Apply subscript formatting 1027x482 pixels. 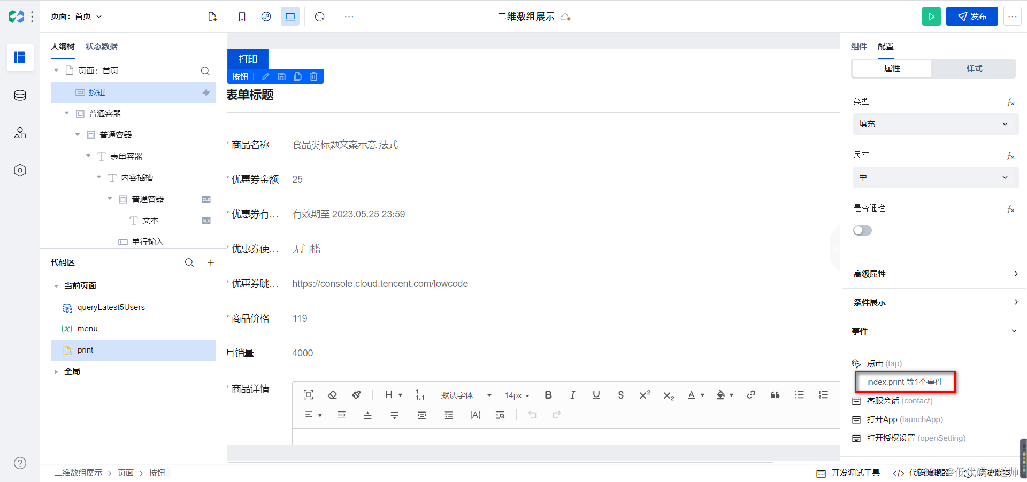[x=669, y=395]
